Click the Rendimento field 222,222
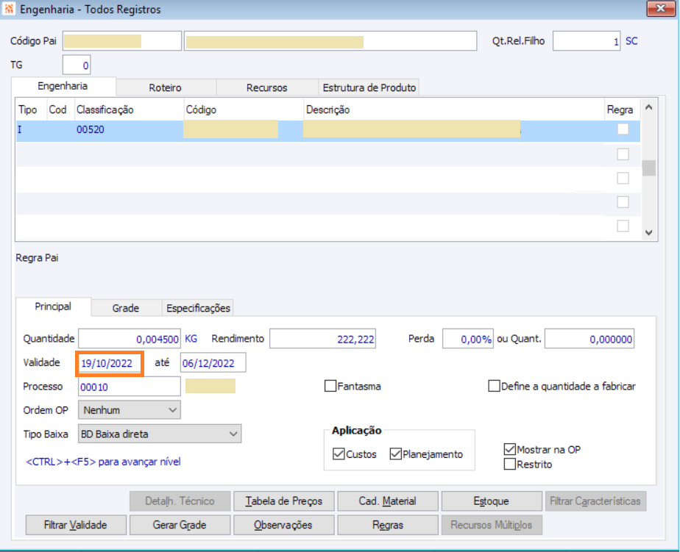The image size is (680, 552). (322, 339)
